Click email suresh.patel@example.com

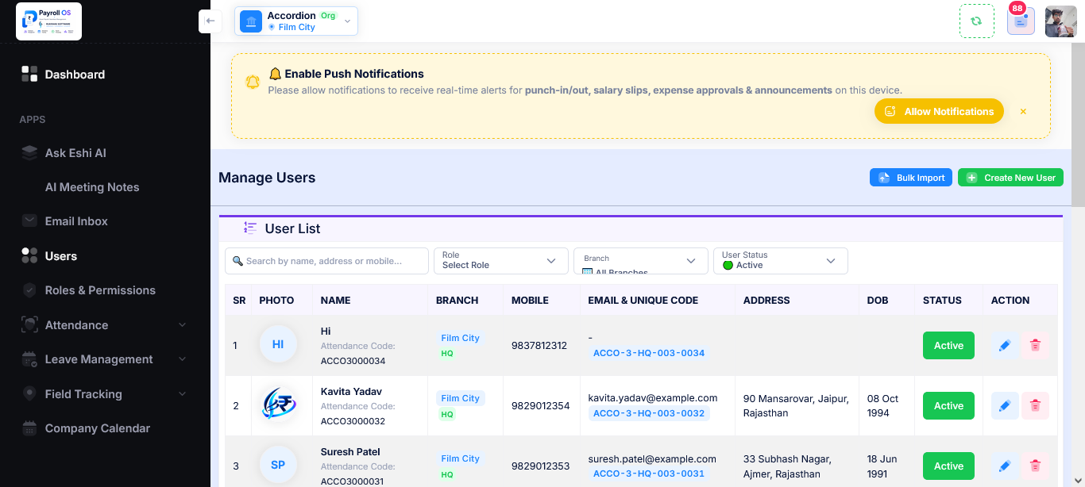click(652, 458)
